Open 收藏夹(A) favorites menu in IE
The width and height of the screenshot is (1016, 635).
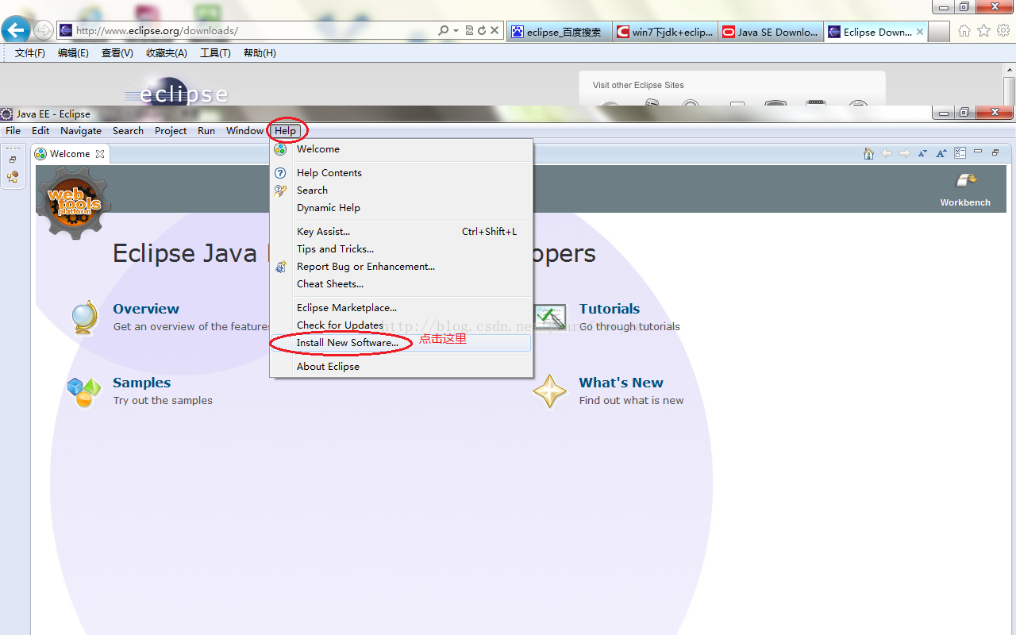pyautogui.click(x=167, y=53)
